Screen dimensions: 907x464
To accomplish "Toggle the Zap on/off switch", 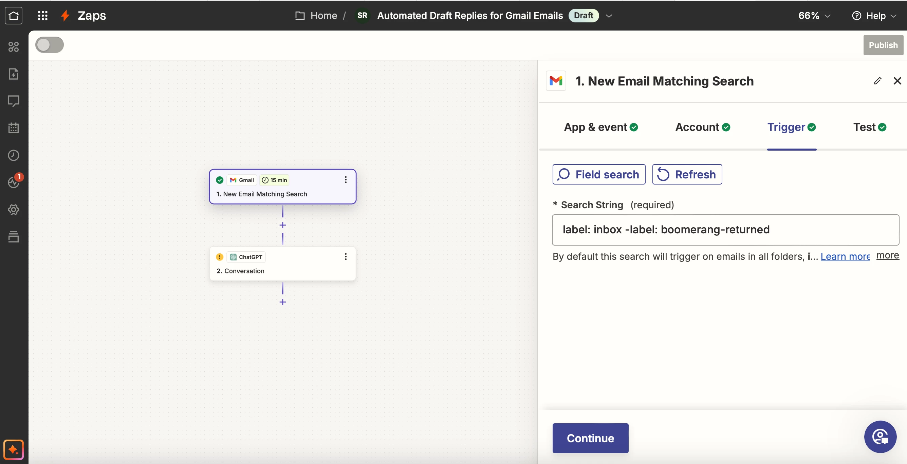I will [x=50, y=45].
